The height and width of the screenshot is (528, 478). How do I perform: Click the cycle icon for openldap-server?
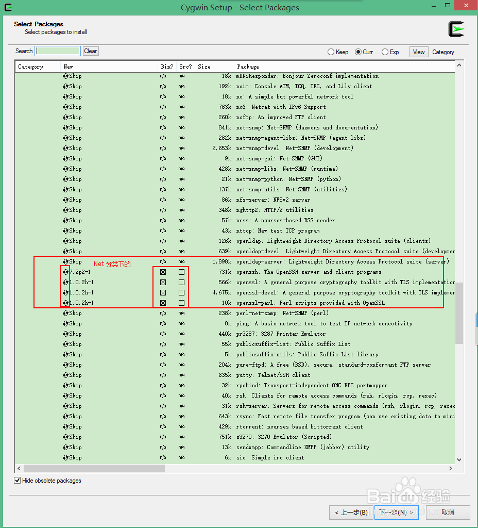tap(65, 261)
